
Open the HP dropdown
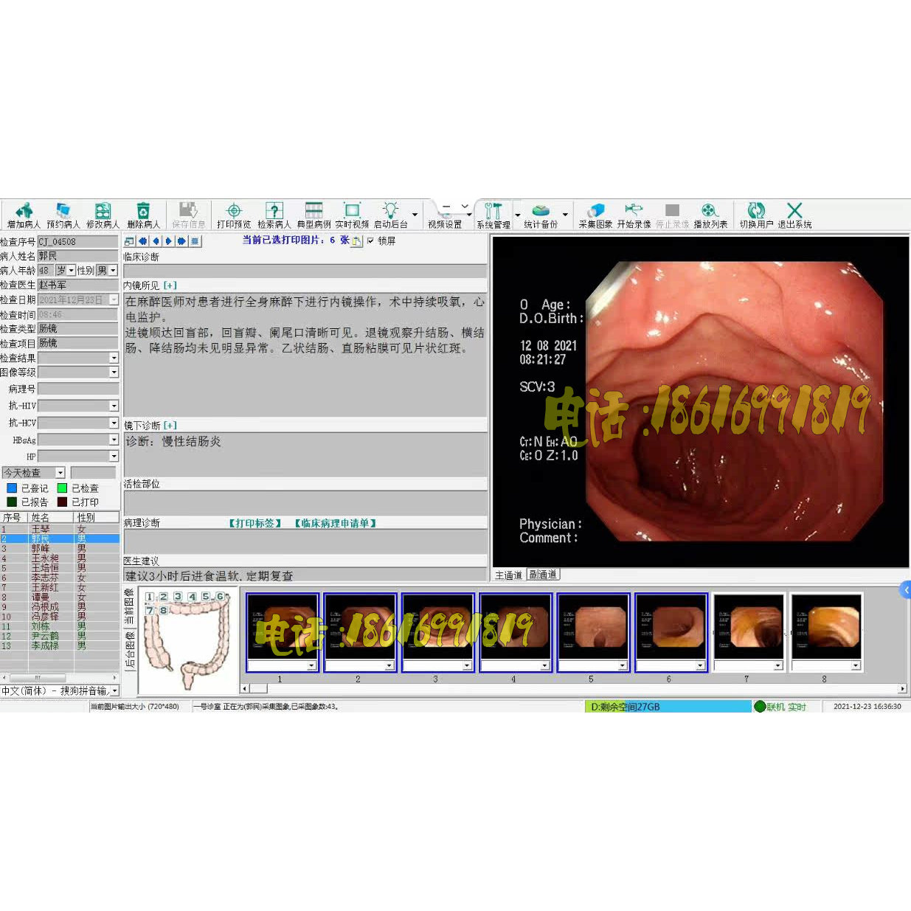click(x=114, y=457)
